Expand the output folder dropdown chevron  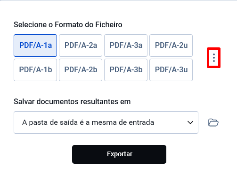(x=190, y=122)
